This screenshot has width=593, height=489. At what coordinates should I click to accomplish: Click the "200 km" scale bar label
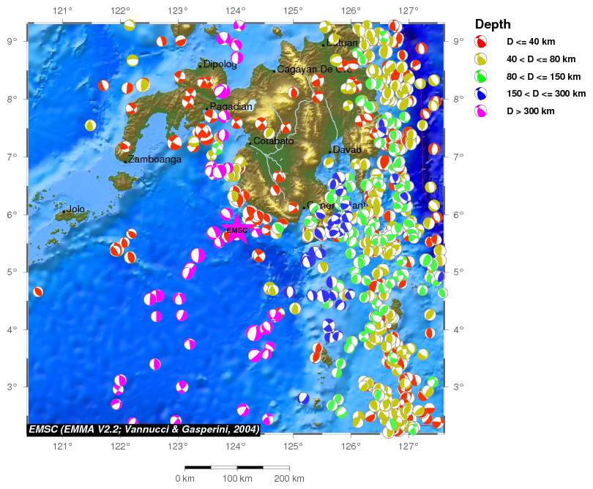(289, 479)
